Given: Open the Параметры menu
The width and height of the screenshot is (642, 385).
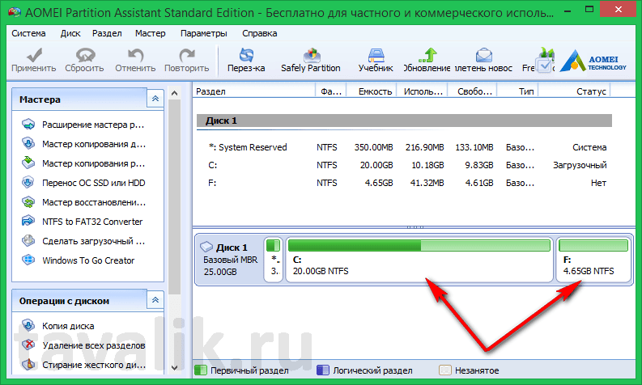Looking at the screenshot, I should tap(203, 33).
